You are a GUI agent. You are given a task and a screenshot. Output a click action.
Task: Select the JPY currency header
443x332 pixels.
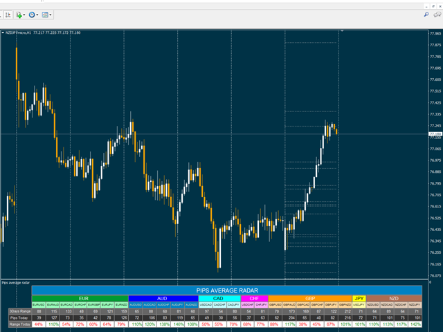click(x=359, y=298)
